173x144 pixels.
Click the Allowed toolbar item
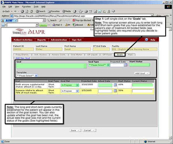78,25
